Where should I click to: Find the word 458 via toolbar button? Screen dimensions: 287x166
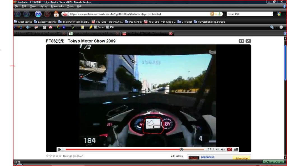[110, 27]
